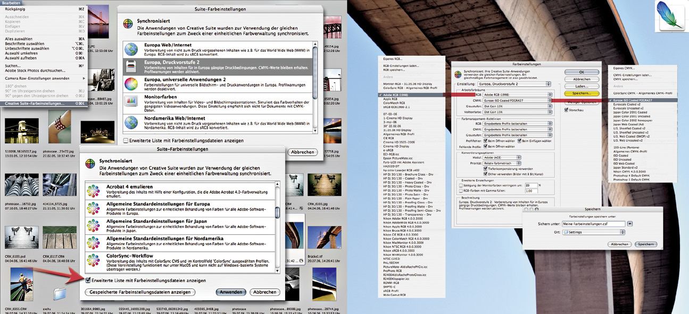Open the Priorität Relativ farbmetrisch dropdown

pyautogui.click(x=502, y=163)
